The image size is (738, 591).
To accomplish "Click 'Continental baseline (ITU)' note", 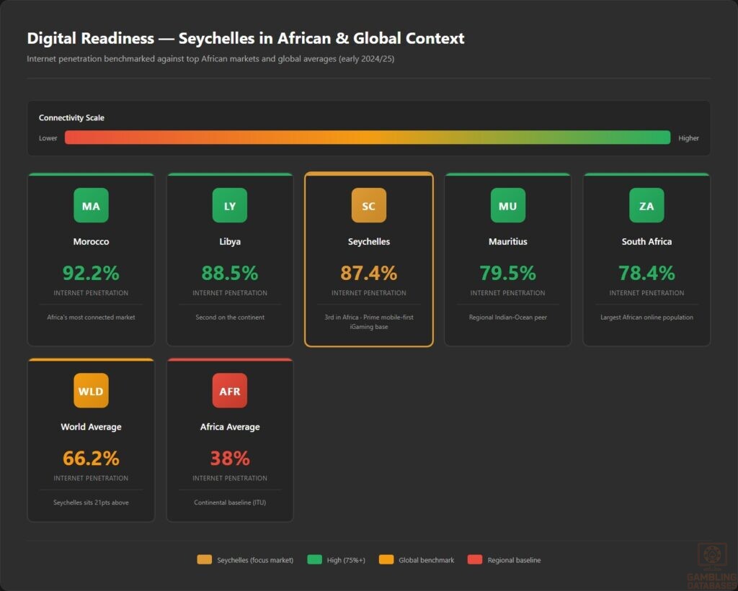I will tap(230, 502).
